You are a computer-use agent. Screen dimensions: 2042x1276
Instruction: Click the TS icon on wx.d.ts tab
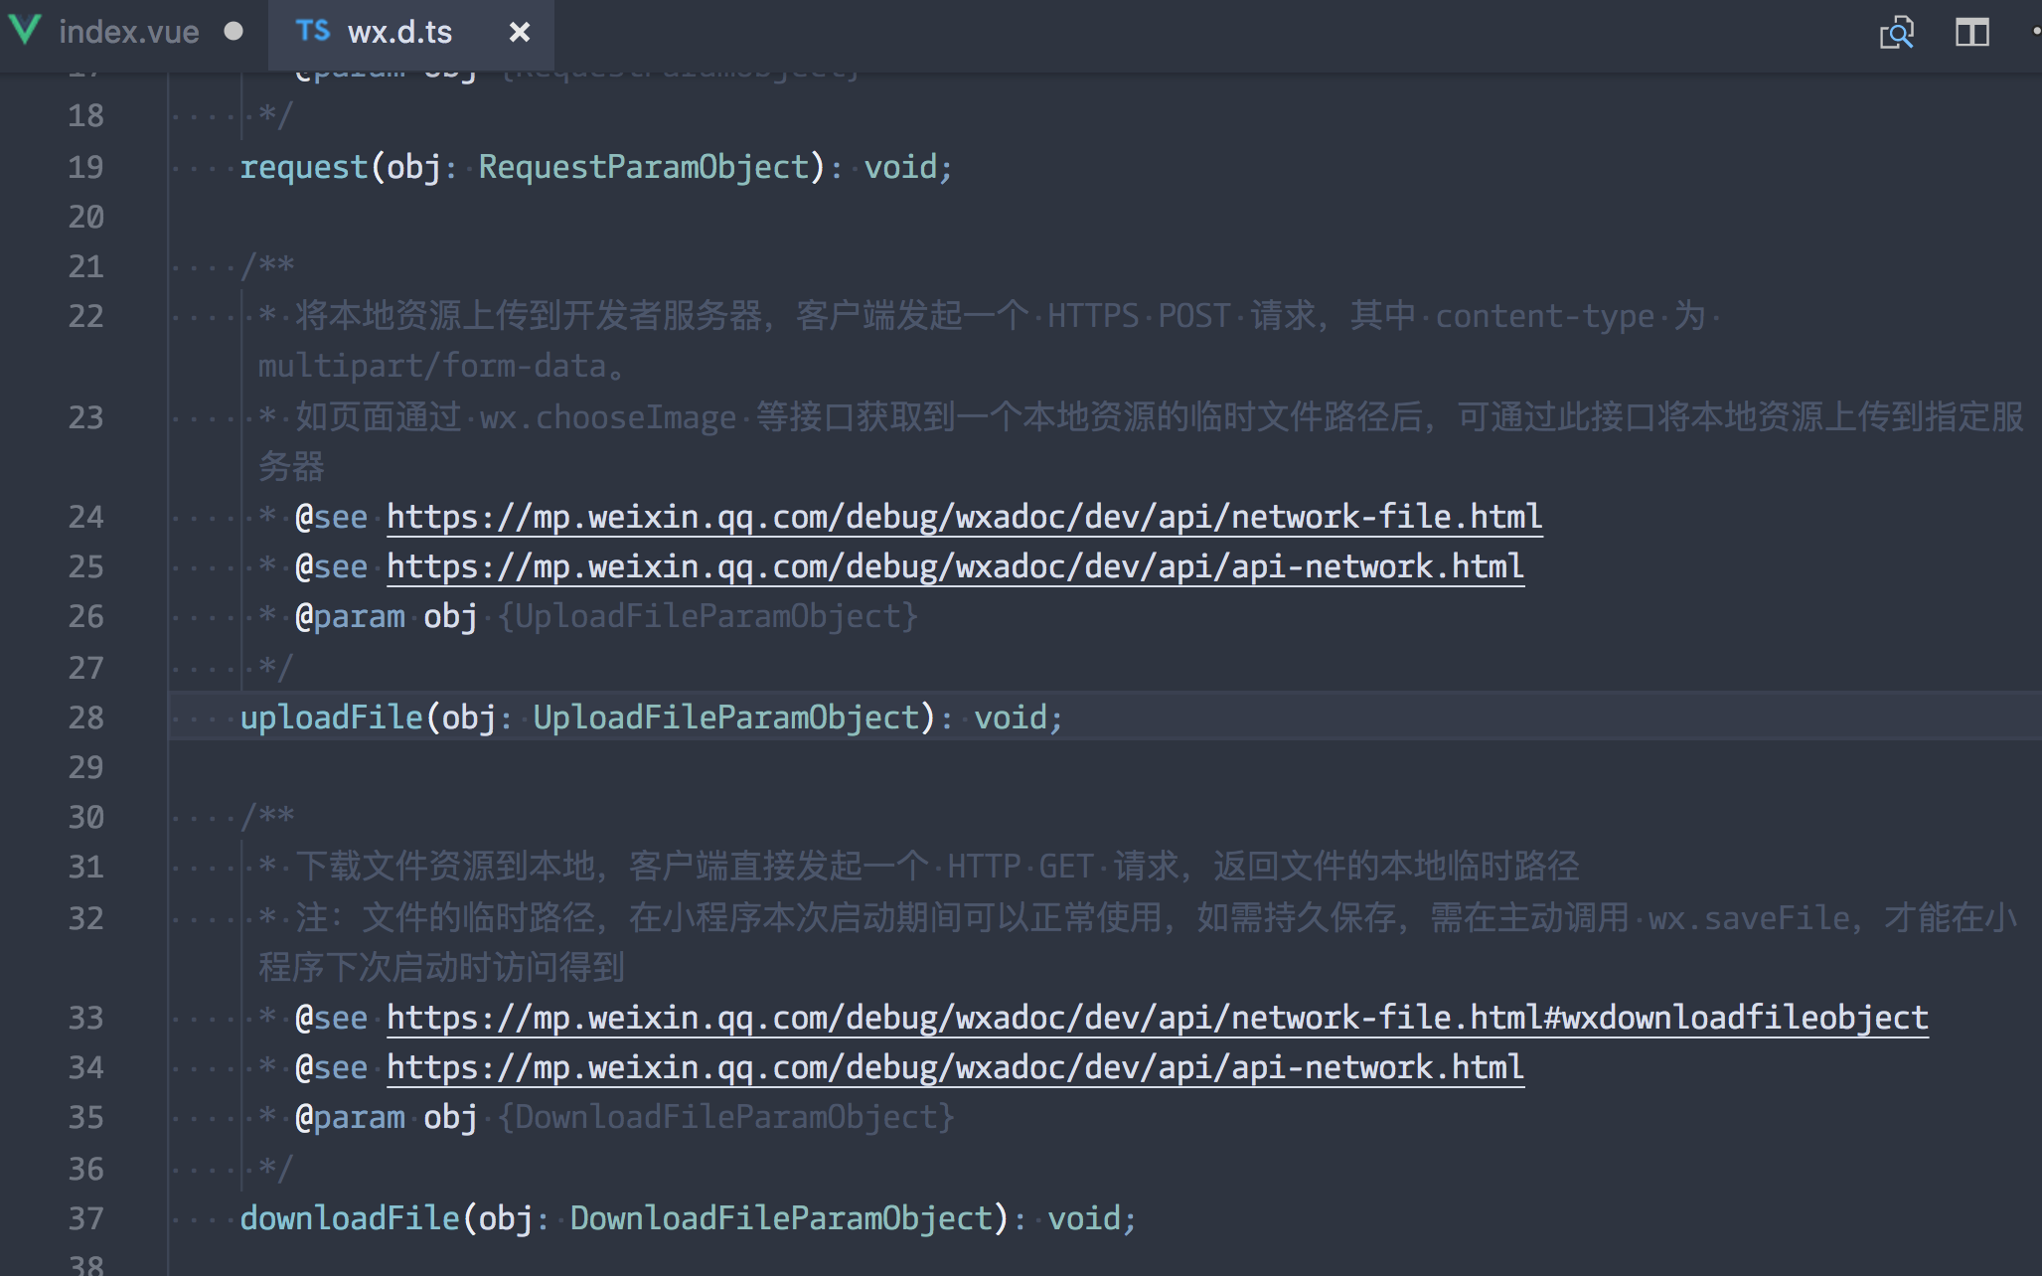(x=312, y=31)
